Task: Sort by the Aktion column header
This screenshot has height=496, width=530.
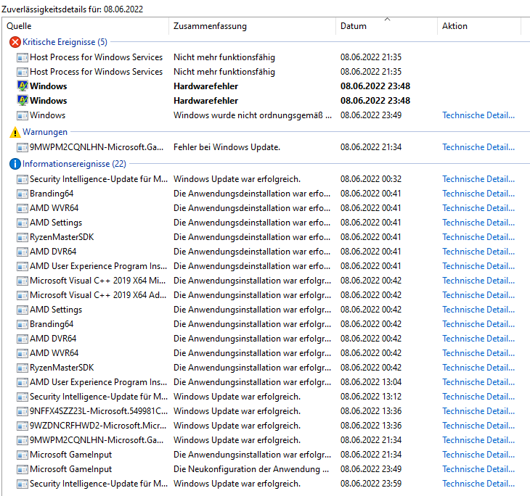Action: [x=479, y=26]
